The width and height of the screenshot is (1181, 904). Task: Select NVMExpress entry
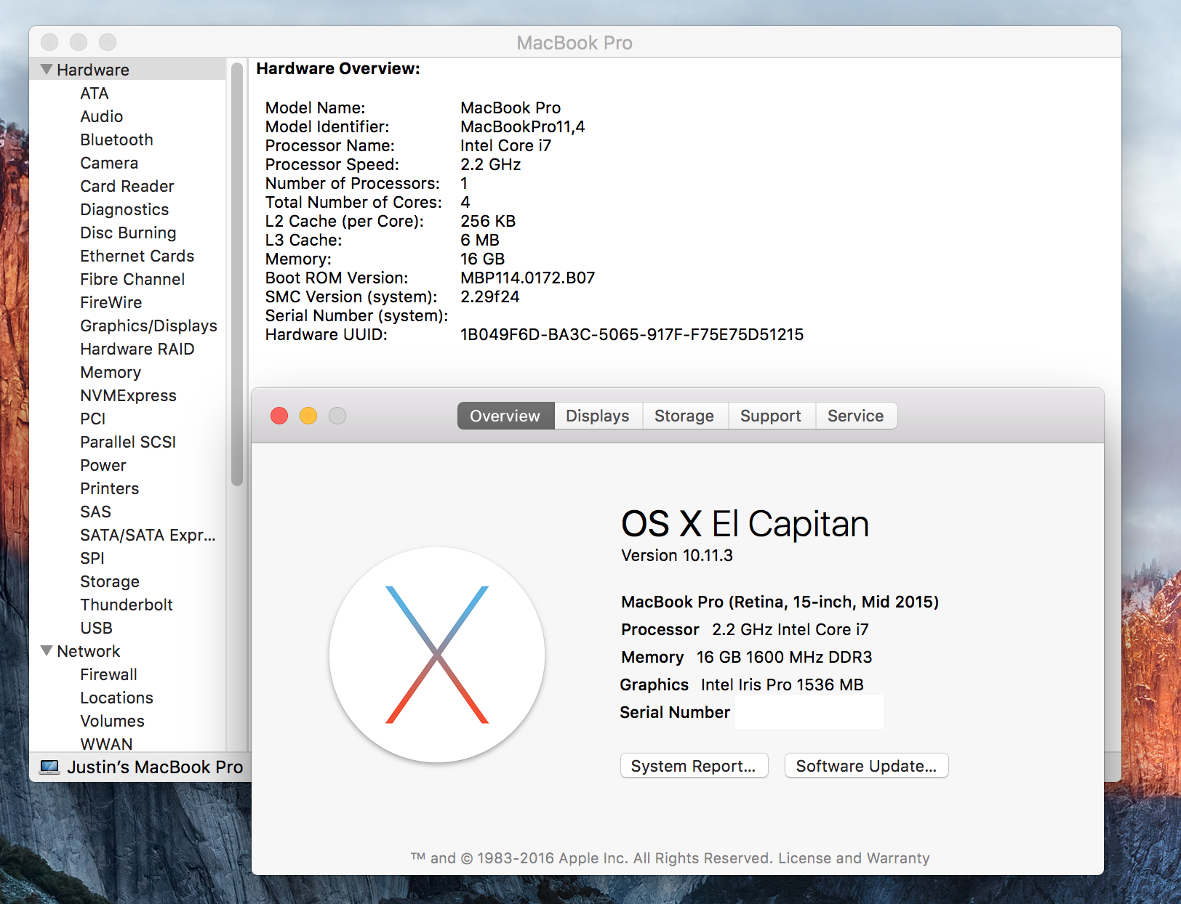pyautogui.click(x=128, y=395)
